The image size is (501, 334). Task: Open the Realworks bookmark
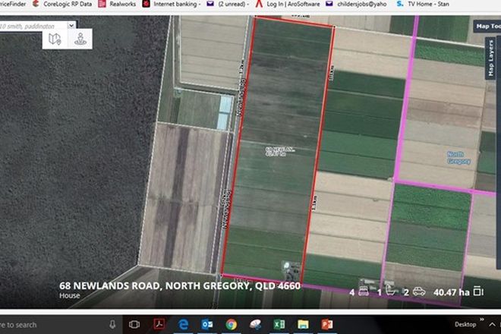pyautogui.click(x=118, y=4)
